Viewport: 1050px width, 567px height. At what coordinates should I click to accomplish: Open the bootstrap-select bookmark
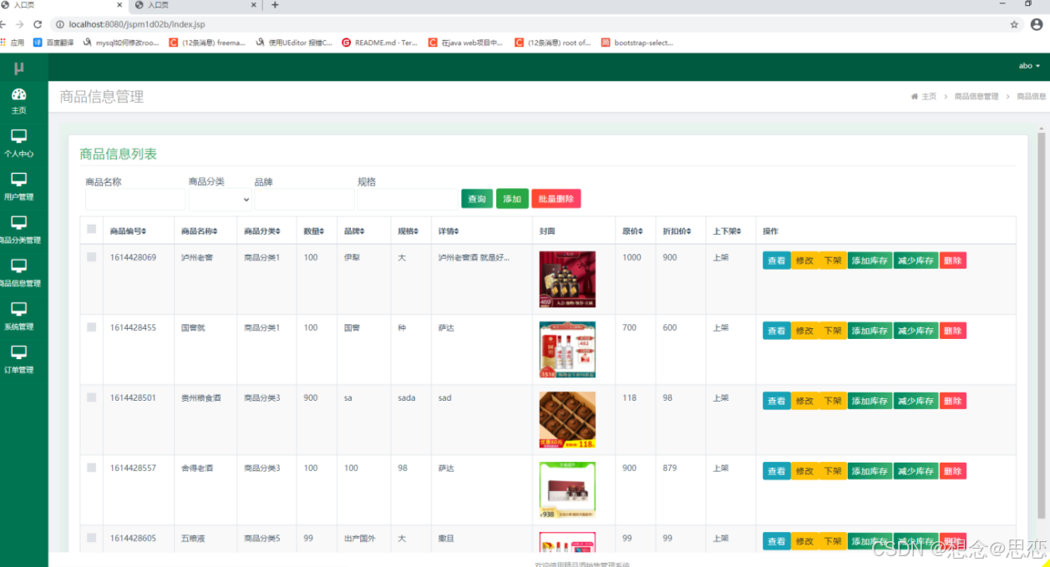637,43
